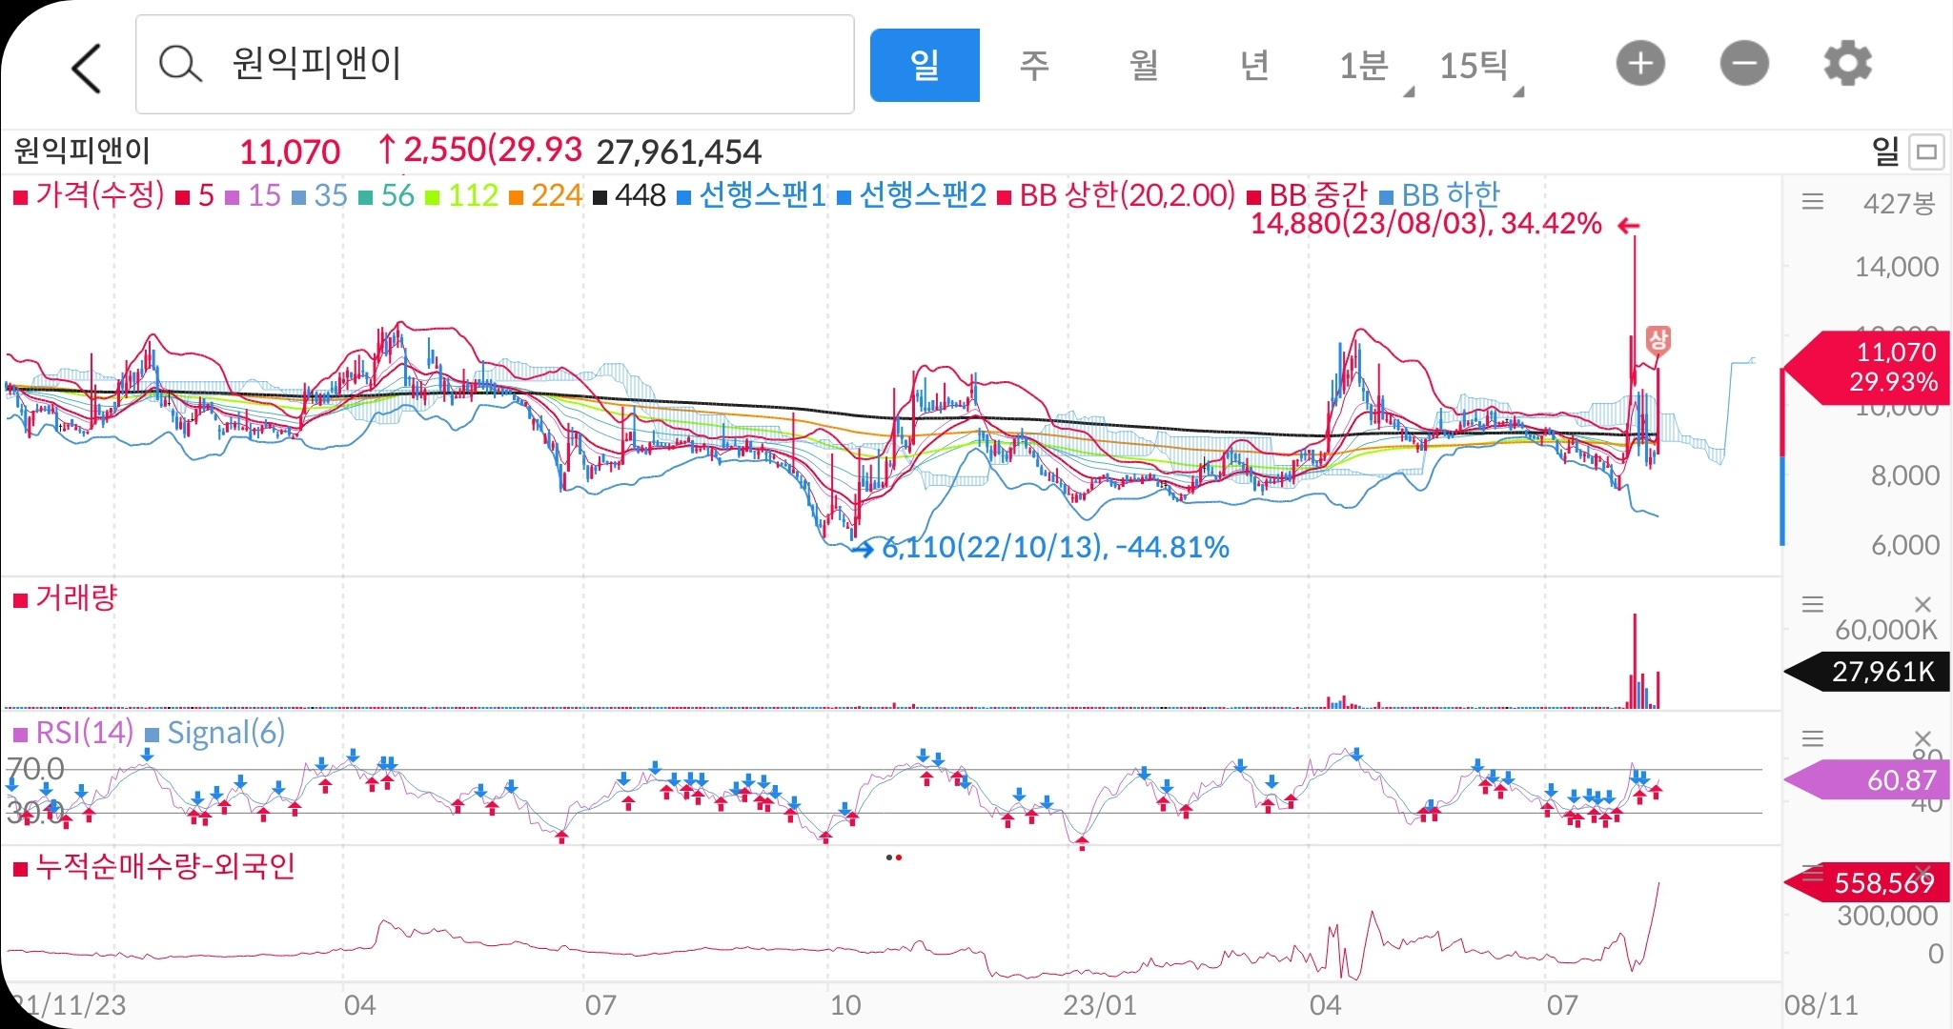Tap the foreign net-buy tag 558,569
The width and height of the screenshot is (1953, 1029).
1867,883
